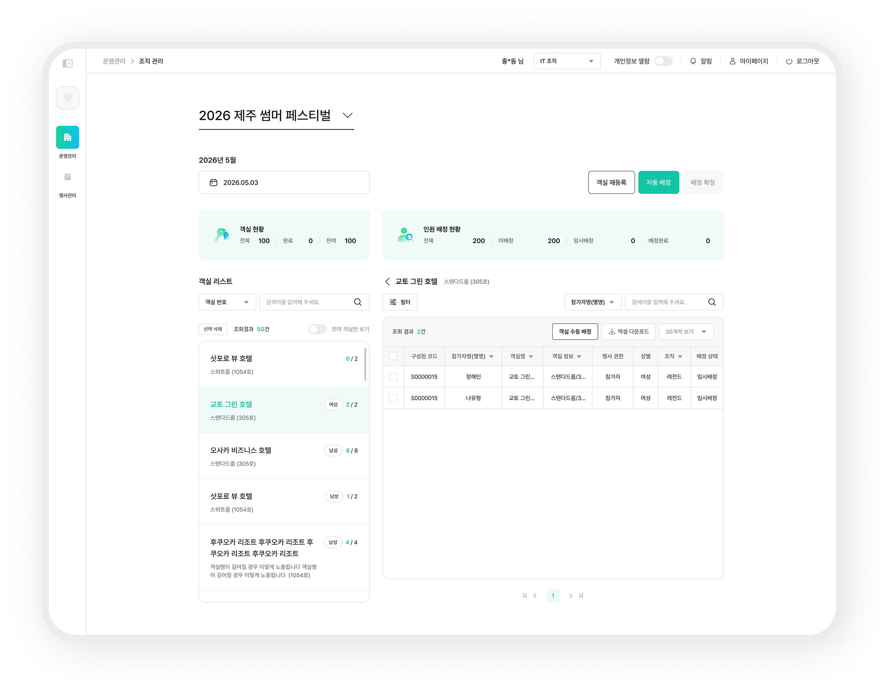
Task: Click the participant search magnifier icon
Action: 712,302
